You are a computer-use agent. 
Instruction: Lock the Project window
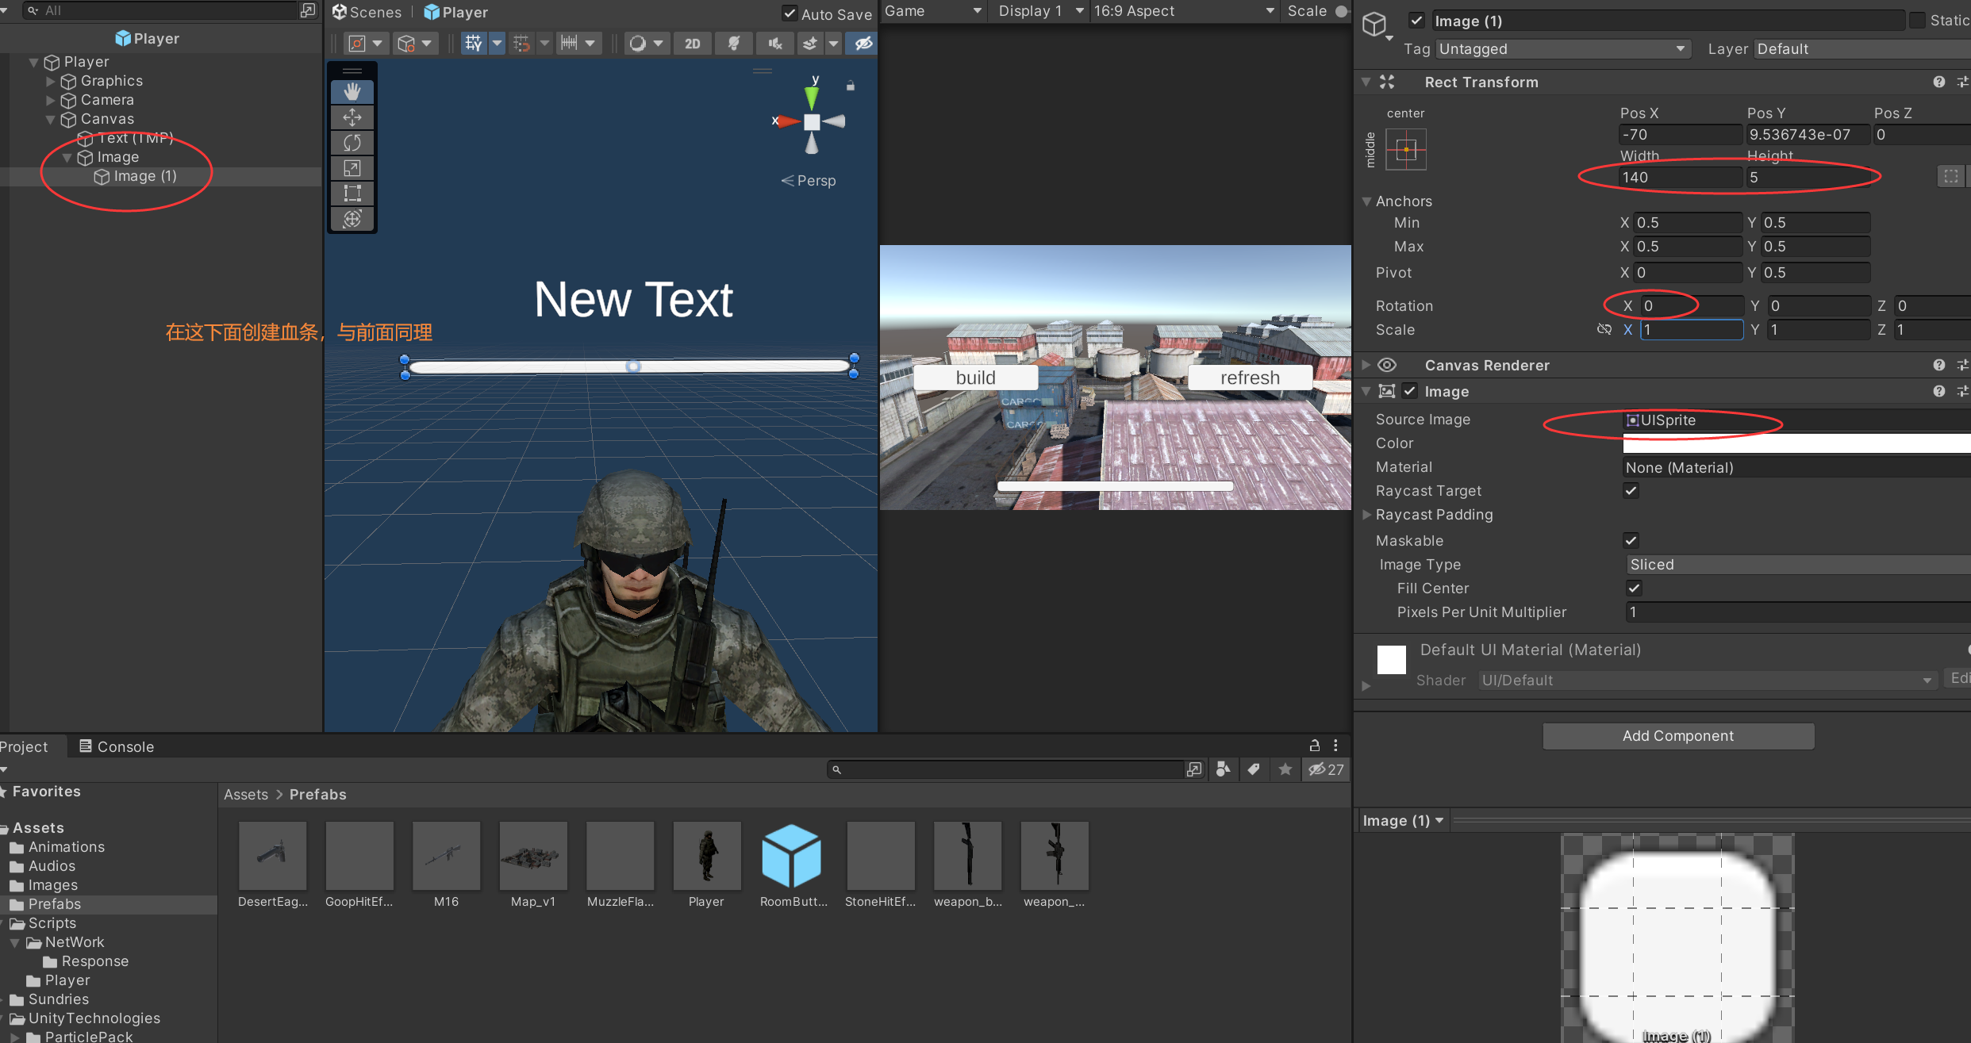[x=1315, y=745]
